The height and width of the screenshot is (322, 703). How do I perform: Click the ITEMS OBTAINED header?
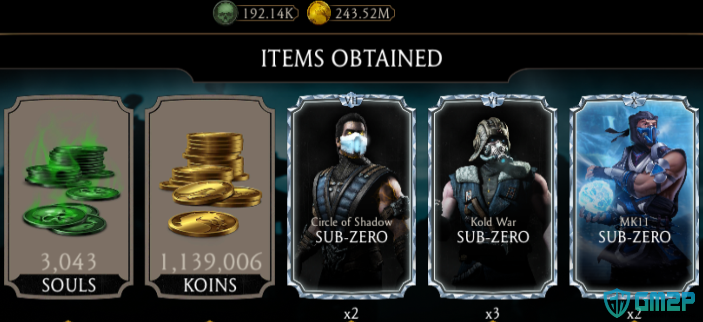(351, 58)
